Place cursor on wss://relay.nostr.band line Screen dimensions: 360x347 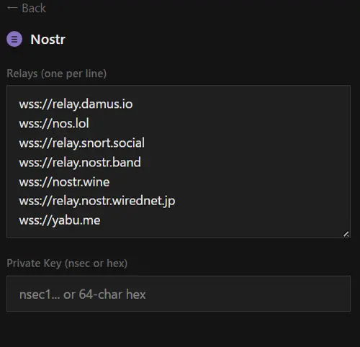tap(80, 162)
